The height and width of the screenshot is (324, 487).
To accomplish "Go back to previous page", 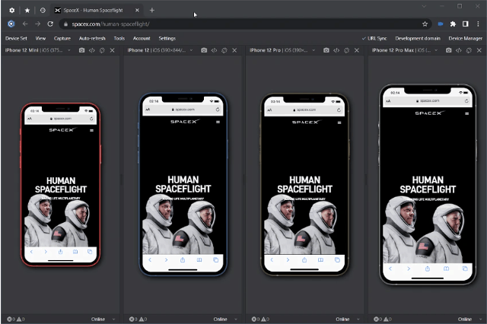I will pyautogui.click(x=25, y=24).
